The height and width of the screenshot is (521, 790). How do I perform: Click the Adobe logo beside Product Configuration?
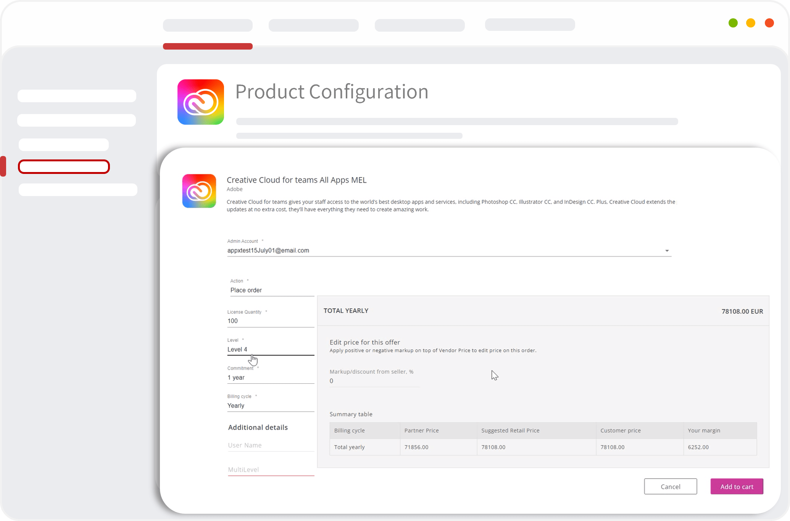point(200,102)
